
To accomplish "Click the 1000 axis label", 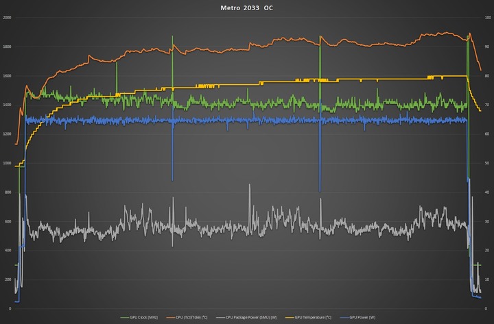I will click(x=7, y=163).
